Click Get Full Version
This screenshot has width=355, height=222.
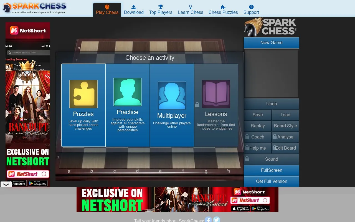(272, 181)
